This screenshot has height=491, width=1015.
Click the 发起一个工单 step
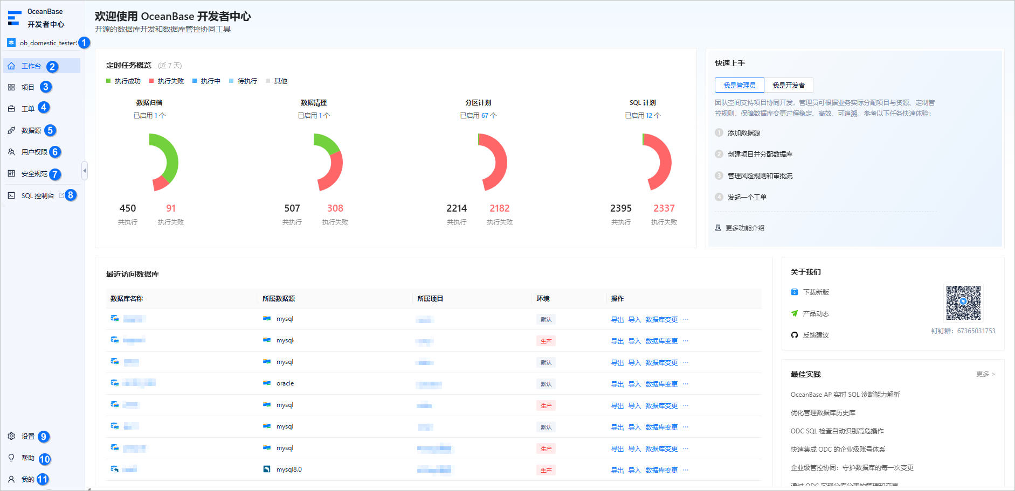click(x=747, y=197)
